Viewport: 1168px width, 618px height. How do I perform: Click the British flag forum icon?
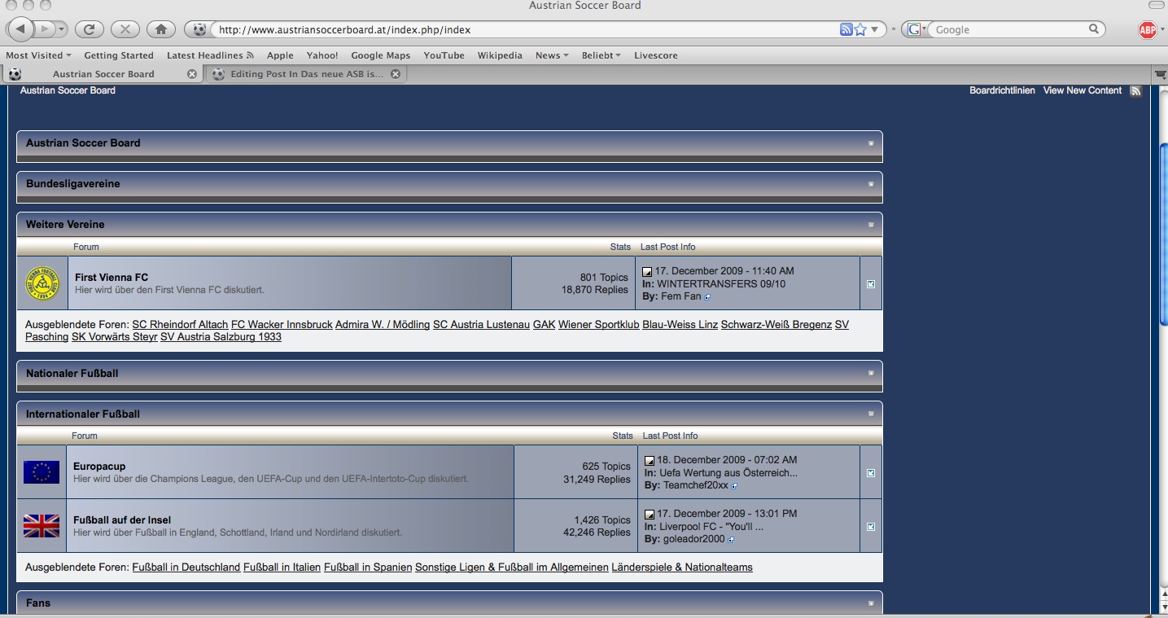[x=42, y=526]
